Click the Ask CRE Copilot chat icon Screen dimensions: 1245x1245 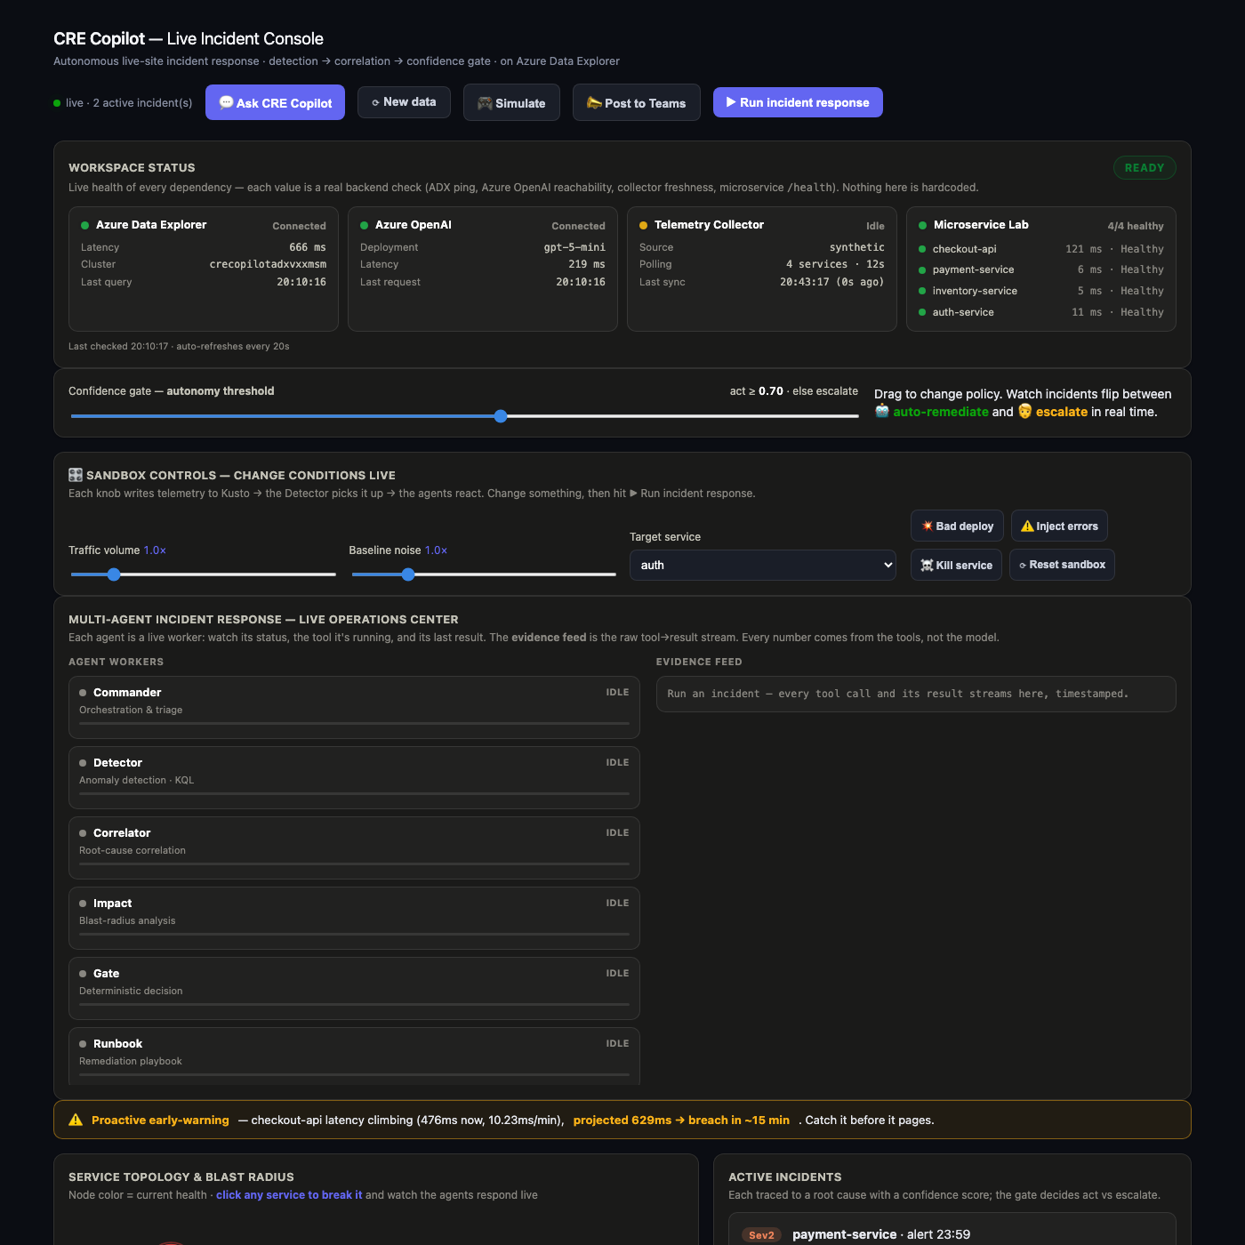click(226, 102)
